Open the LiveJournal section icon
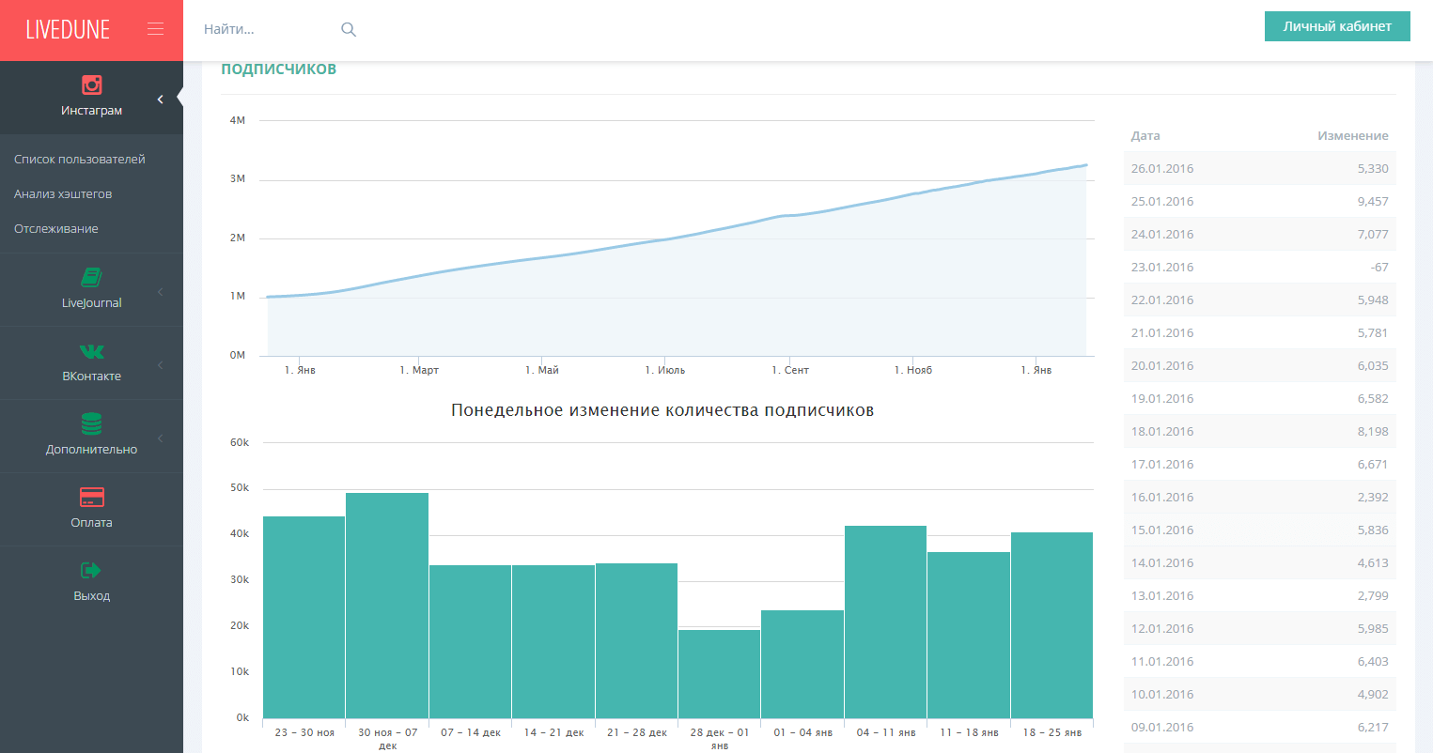This screenshot has width=1433, height=753. click(x=91, y=278)
